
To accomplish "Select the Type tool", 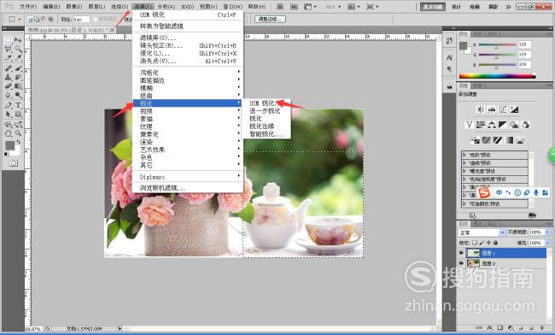I will [x=18, y=105].
